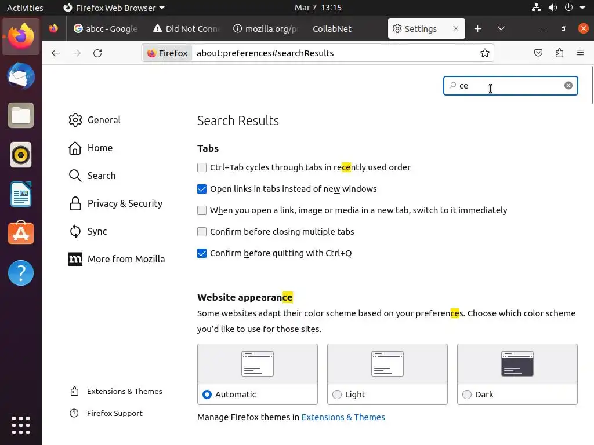
Task: Open Firefox Support link in sidebar
Action: 114,414
